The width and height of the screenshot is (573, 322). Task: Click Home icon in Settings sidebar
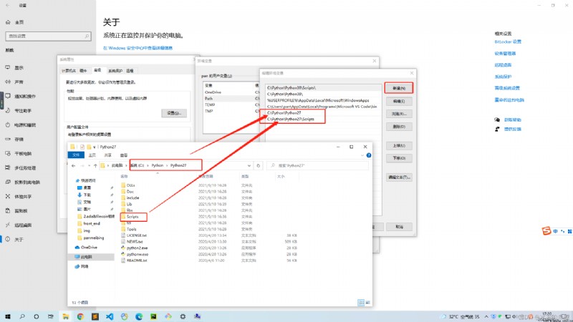[8, 22]
